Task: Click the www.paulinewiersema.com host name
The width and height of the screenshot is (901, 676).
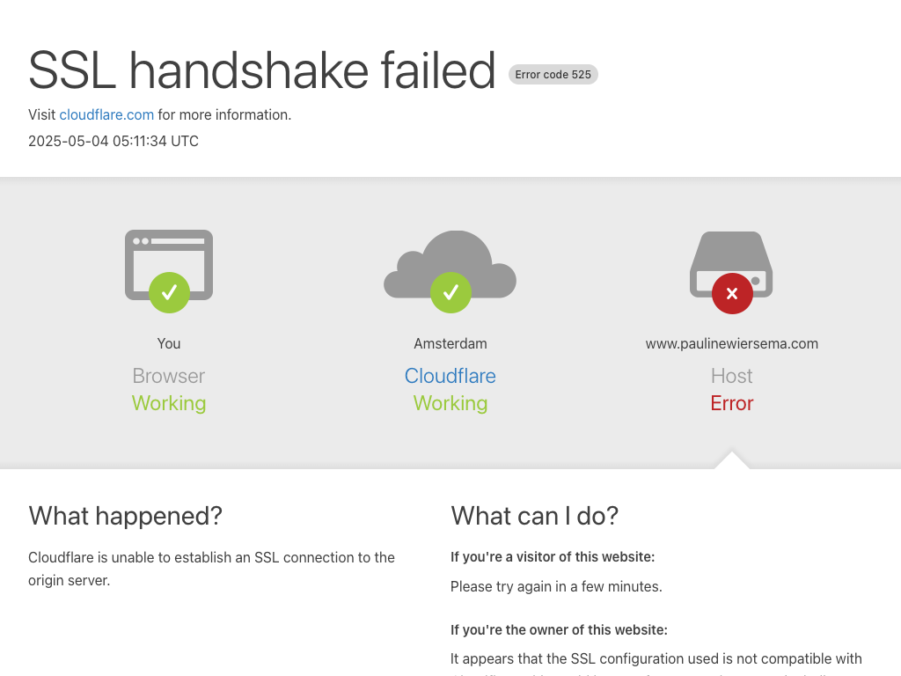Action: point(732,343)
